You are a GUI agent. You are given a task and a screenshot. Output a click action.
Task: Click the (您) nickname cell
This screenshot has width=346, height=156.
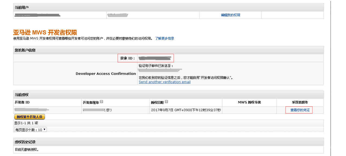115,110
